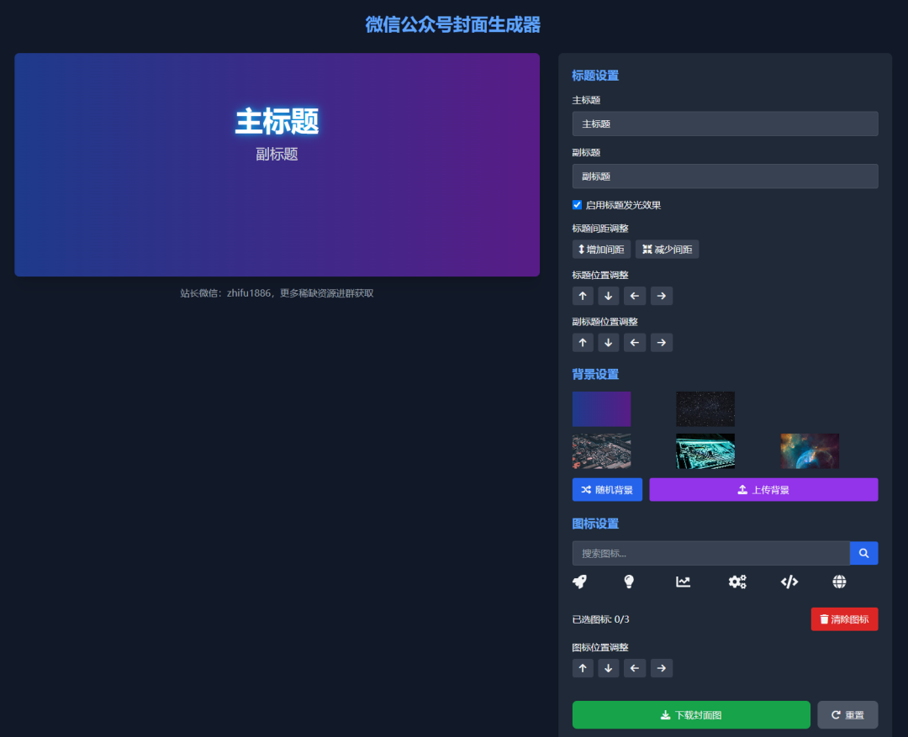Choose the colorful nebula background thumbnail
This screenshot has height=737, width=908.
tap(810, 451)
